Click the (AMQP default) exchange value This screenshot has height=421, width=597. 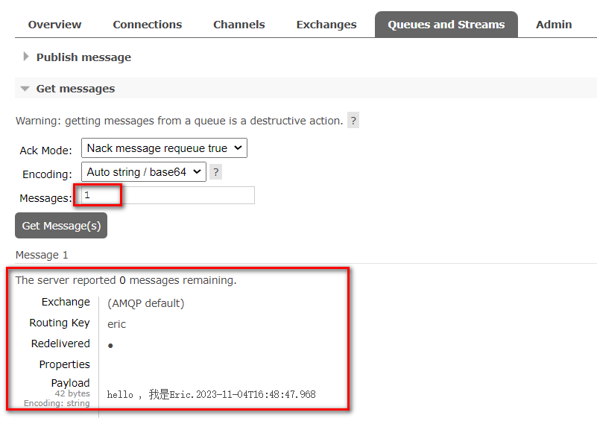tap(145, 303)
